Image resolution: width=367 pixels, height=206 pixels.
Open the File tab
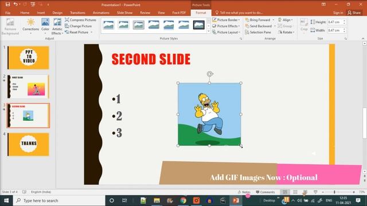(x=7, y=13)
